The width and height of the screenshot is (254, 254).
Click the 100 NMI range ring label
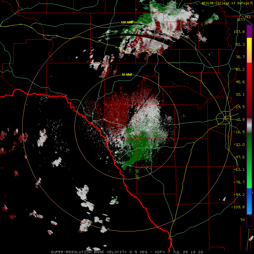tap(127, 22)
